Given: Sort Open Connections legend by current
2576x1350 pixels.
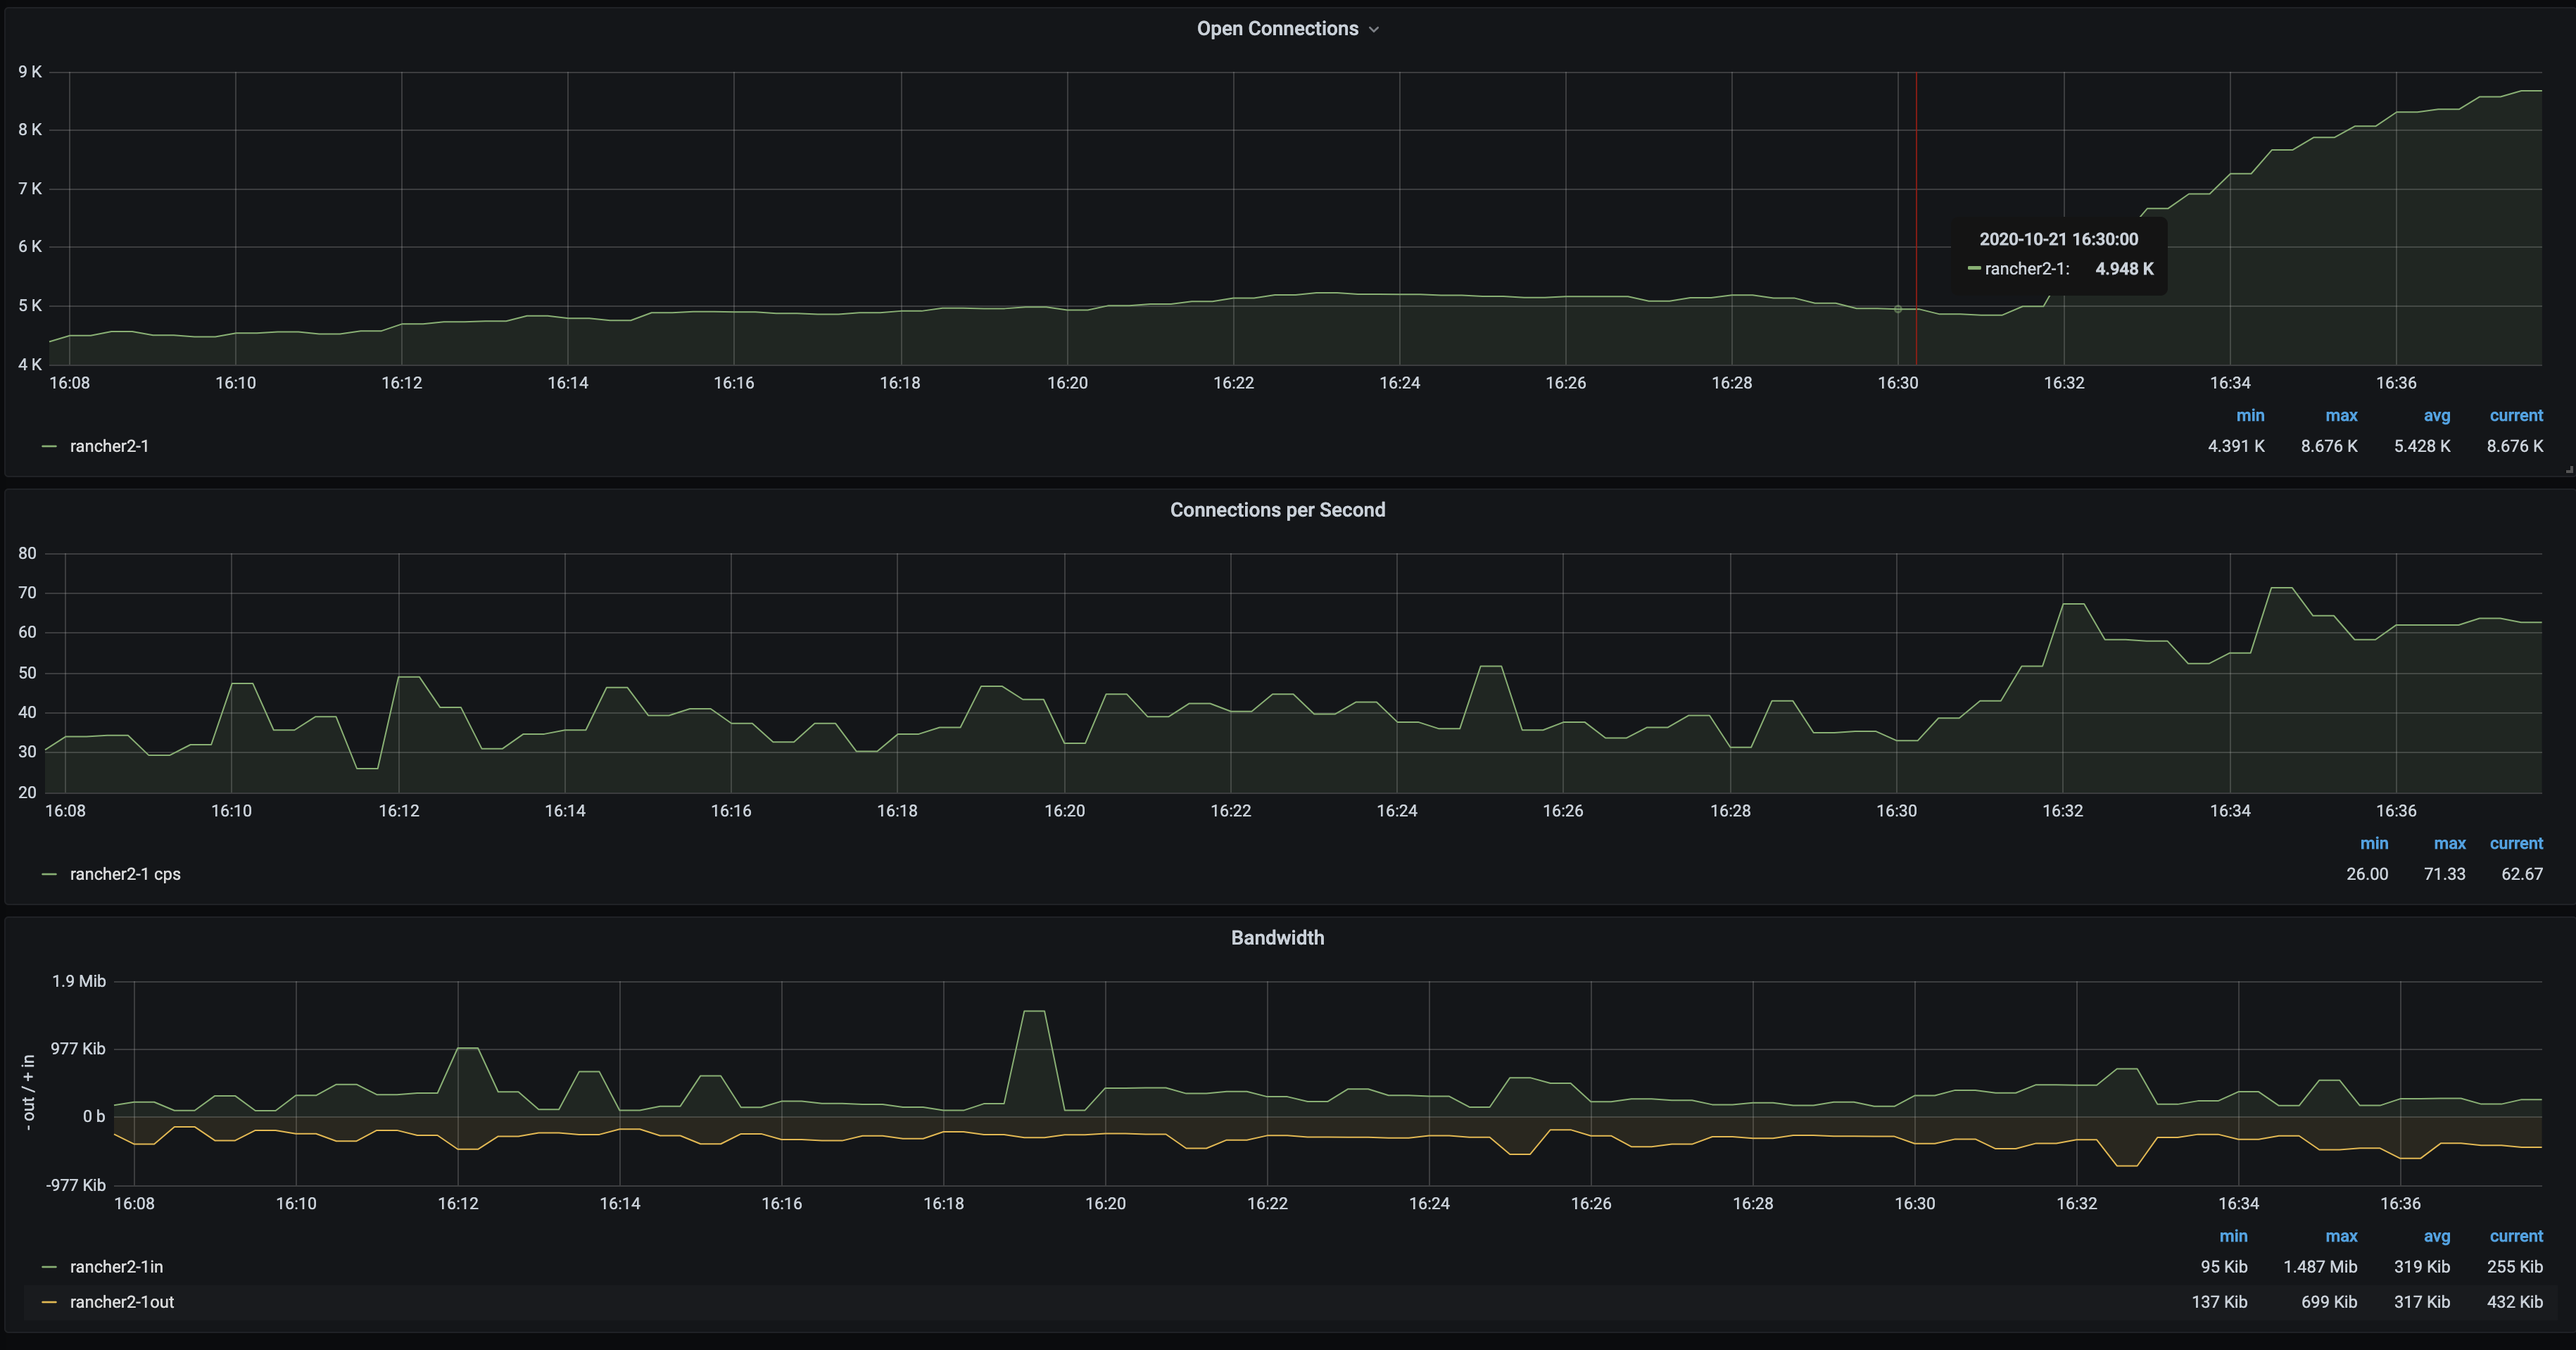Looking at the screenshot, I should (2515, 416).
